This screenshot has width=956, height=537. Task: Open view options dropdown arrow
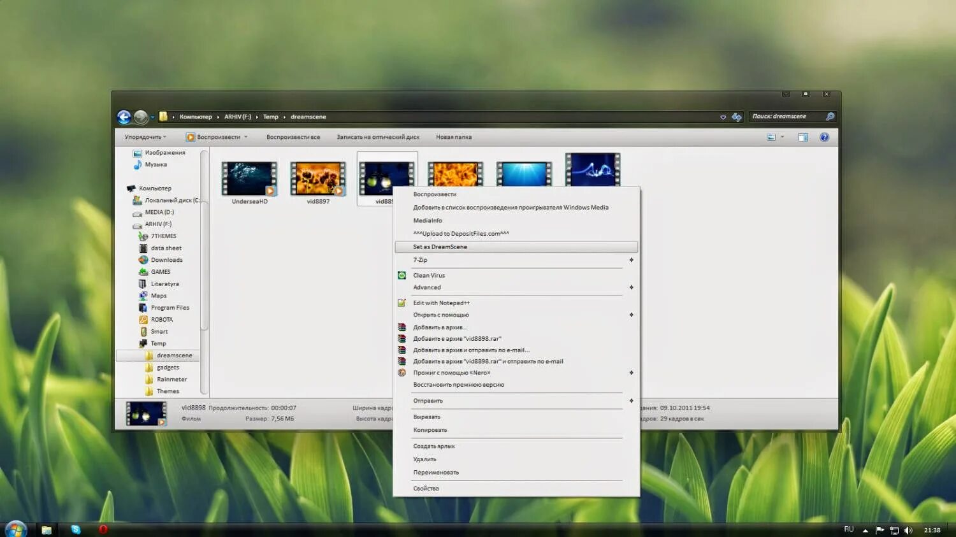(x=783, y=137)
